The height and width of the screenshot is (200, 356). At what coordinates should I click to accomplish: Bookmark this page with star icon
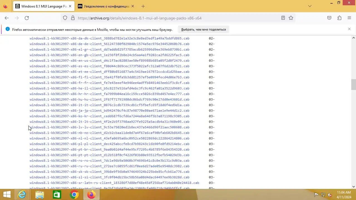tap(291, 18)
